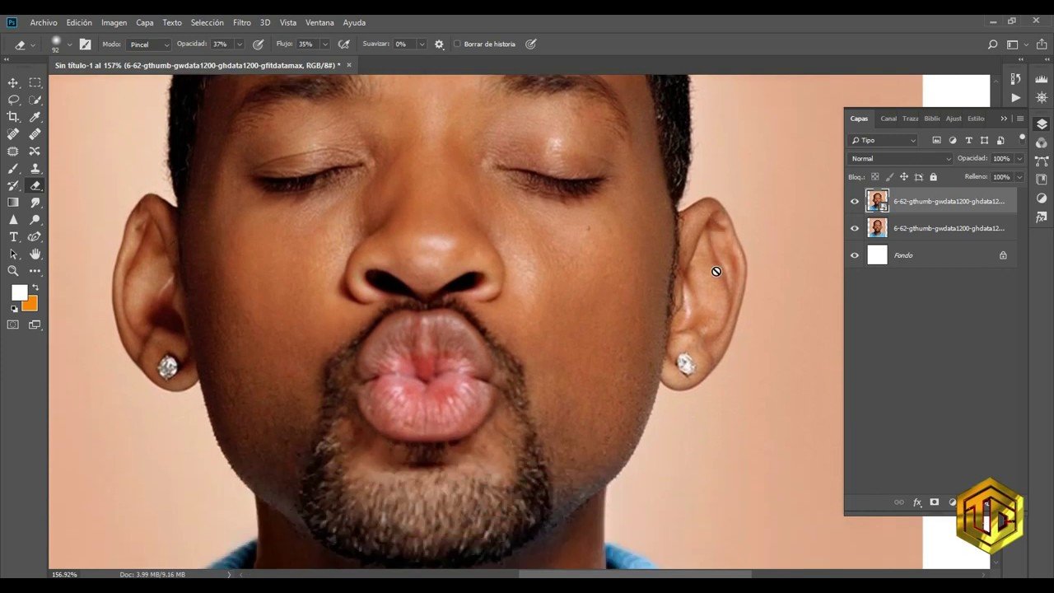Lock all layer properties padlock button

pos(933,177)
